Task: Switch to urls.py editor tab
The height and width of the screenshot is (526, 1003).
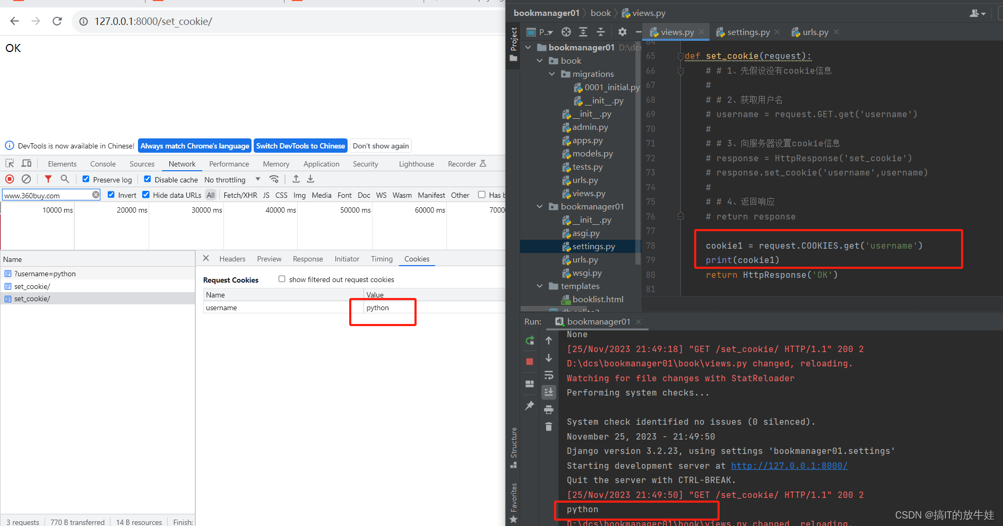Action: click(815, 32)
